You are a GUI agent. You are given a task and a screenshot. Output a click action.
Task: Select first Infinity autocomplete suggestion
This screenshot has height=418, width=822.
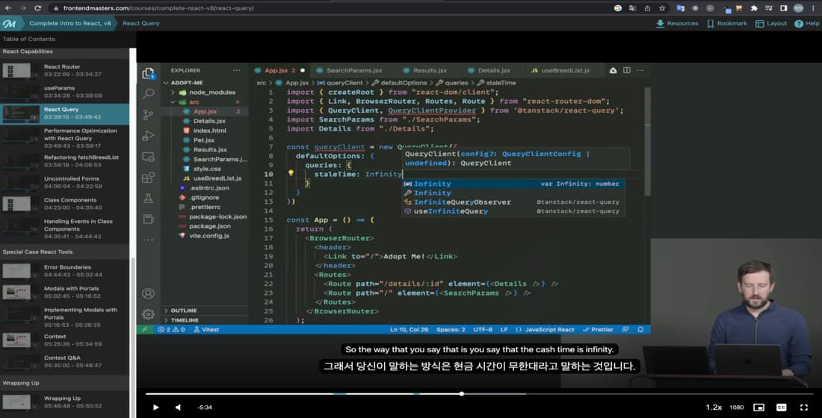coord(514,184)
